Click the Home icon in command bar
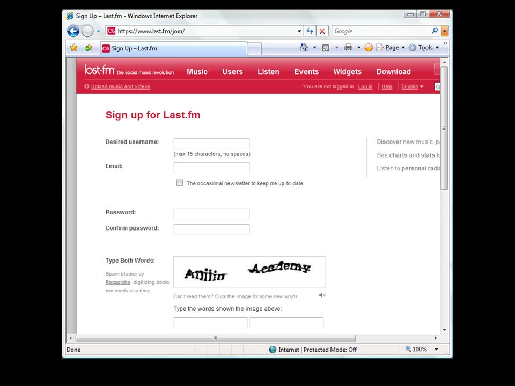The width and height of the screenshot is (515, 386). tap(304, 48)
